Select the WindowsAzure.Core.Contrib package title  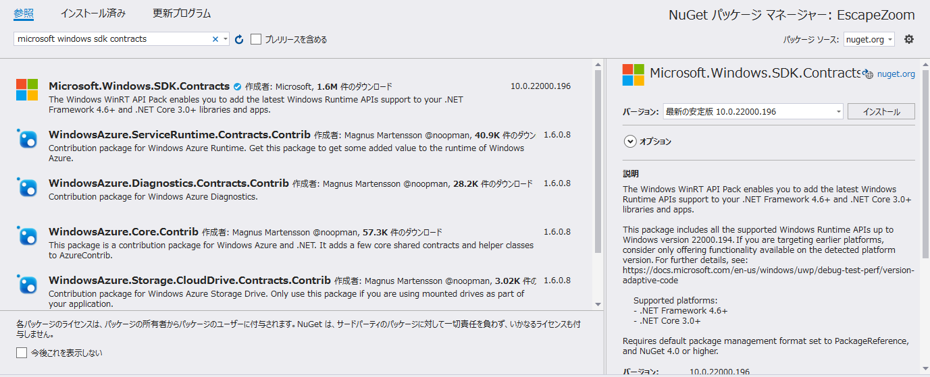coord(124,232)
